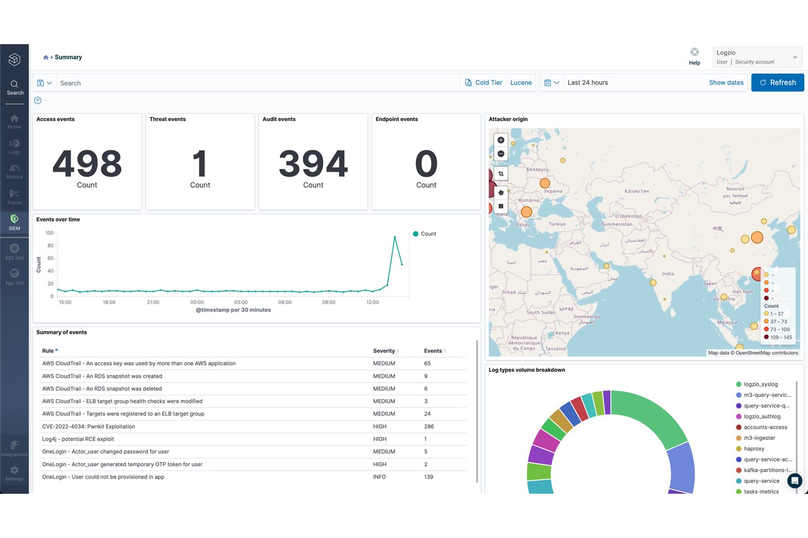Sort the table by Severity column

386,351
